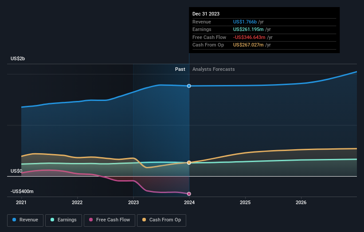The image size is (364, 232).
Task: Click the 2021 x-axis label
Action: [21, 202]
